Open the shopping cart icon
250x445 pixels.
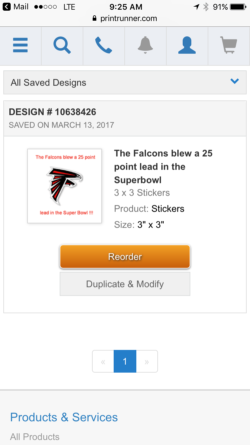click(229, 45)
